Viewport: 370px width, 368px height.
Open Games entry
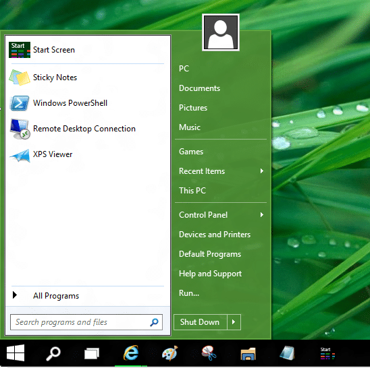(191, 152)
